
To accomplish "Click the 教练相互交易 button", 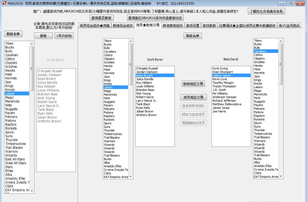I will click(193, 84).
